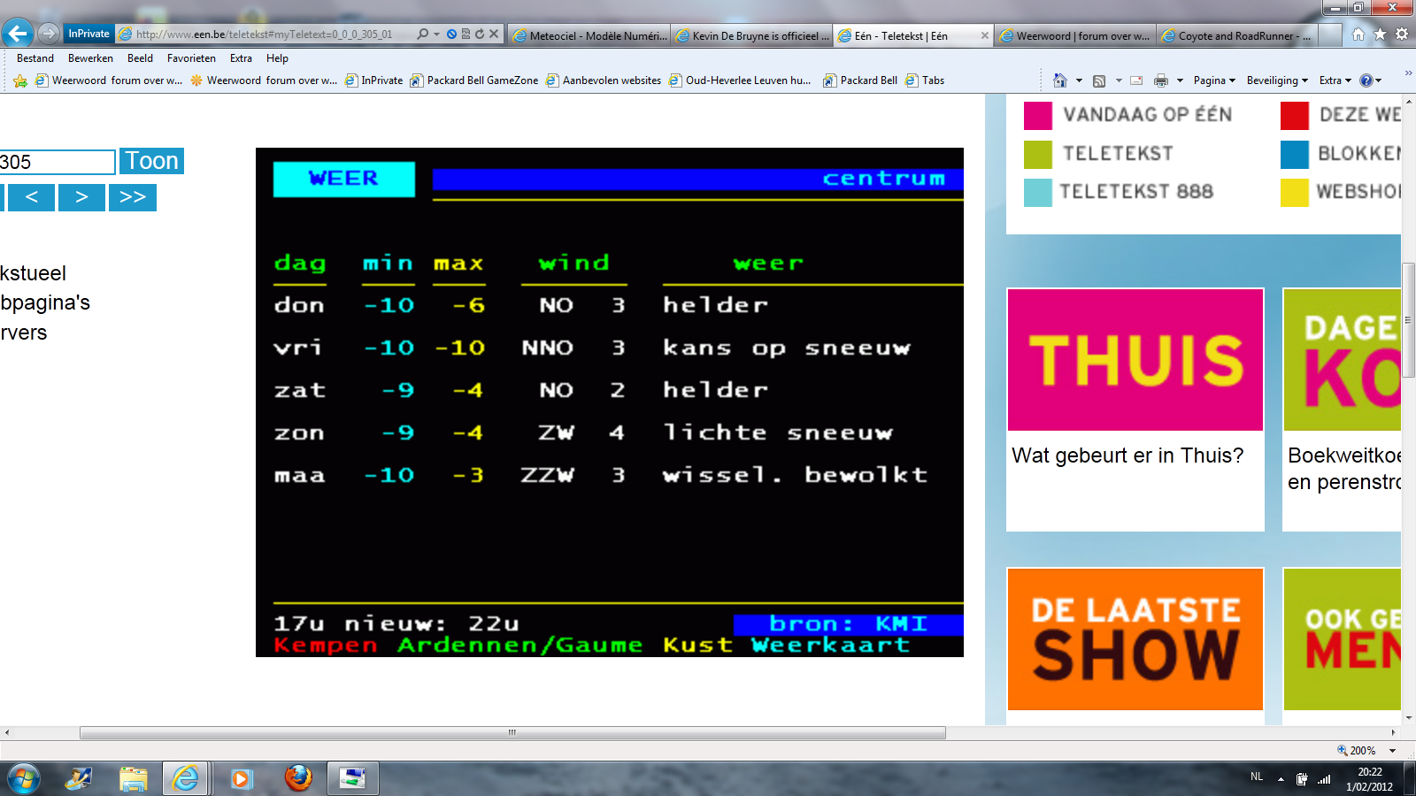Open the Thuis promo thumbnail
The width and height of the screenshot is (1416, 796).
pyautogui.click(x=1135, y=360)
